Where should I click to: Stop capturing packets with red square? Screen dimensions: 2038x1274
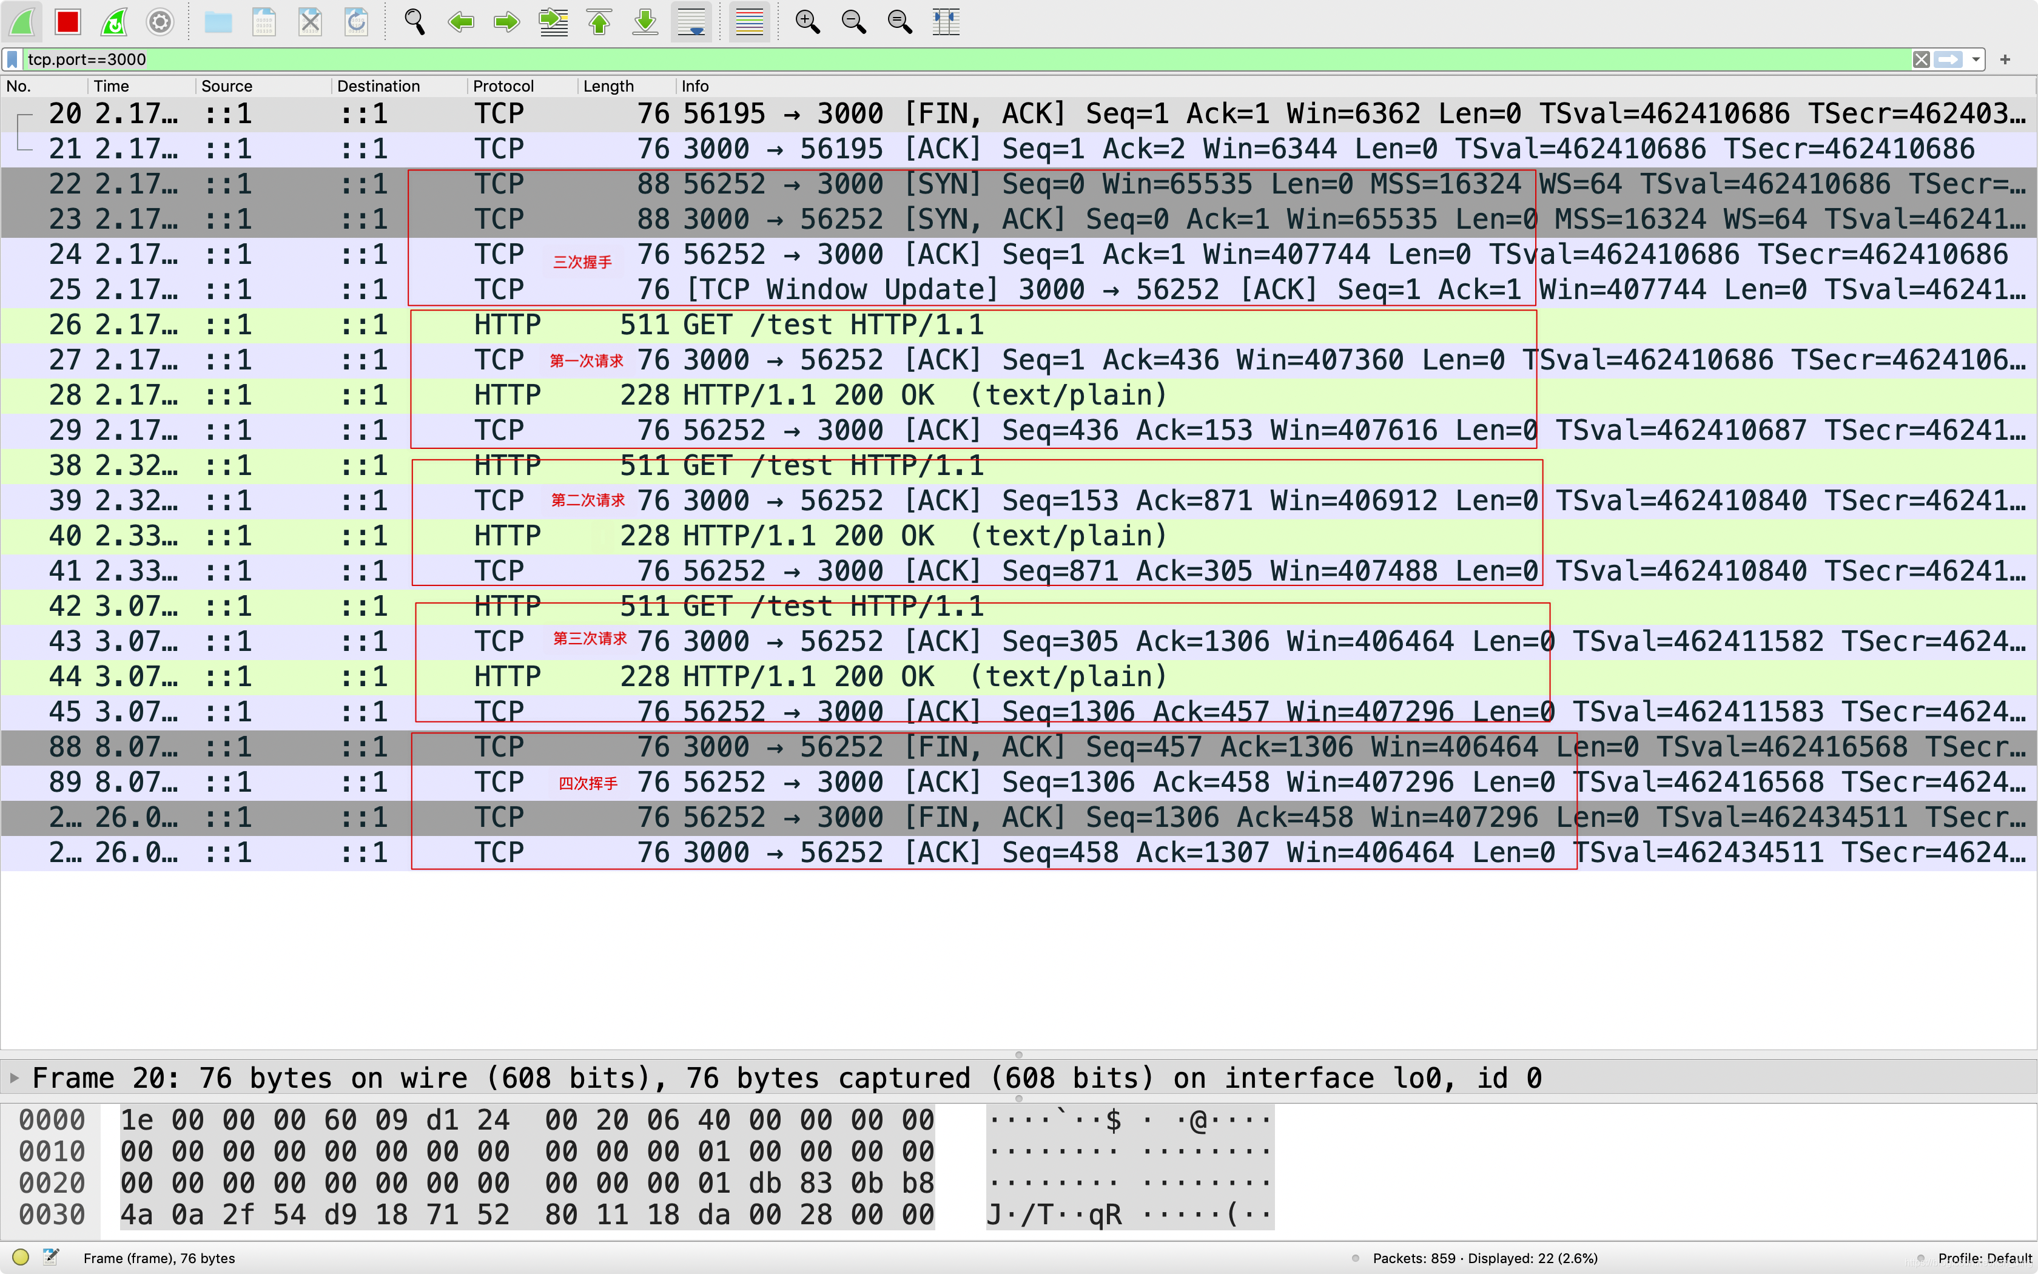(67, 22)
